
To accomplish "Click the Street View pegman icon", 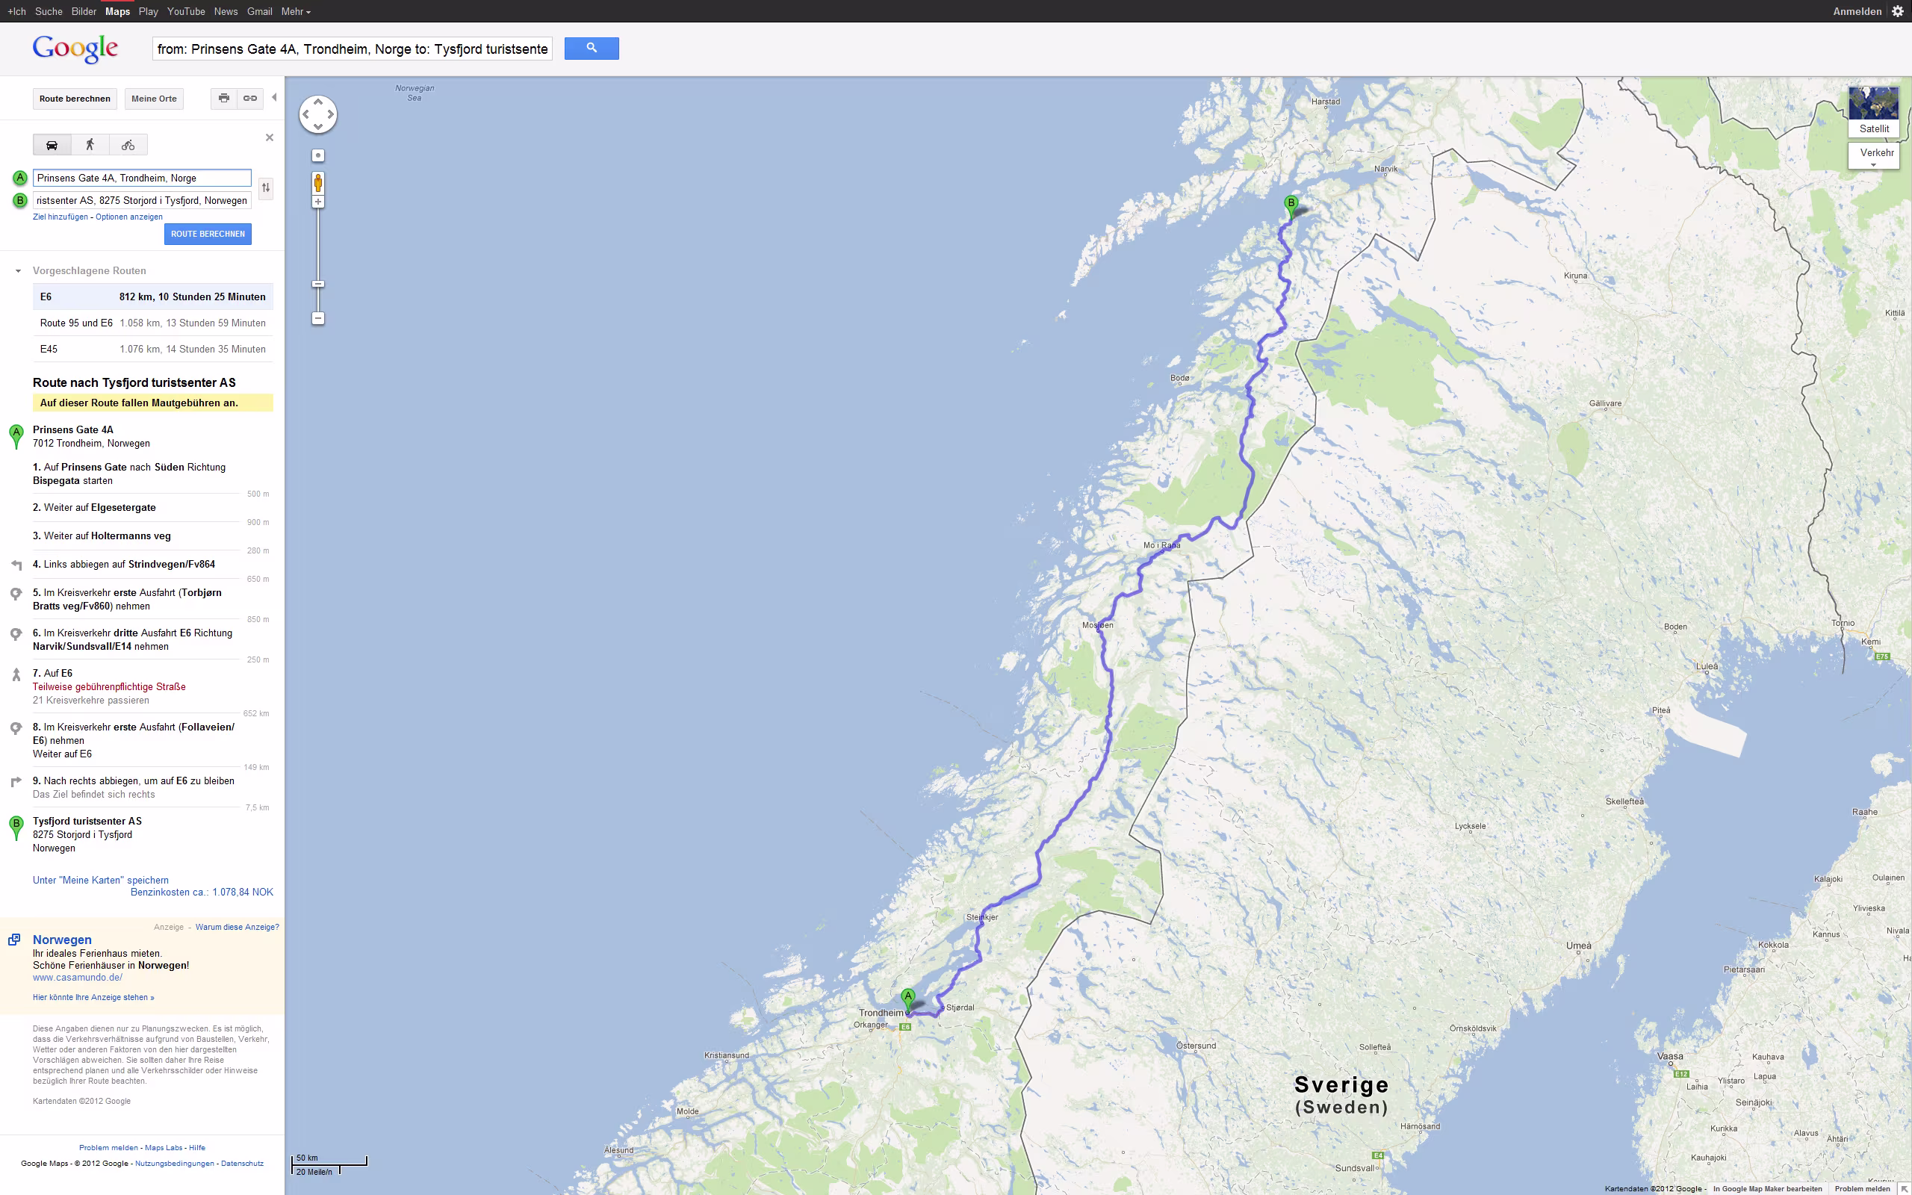I will [317, 184].
